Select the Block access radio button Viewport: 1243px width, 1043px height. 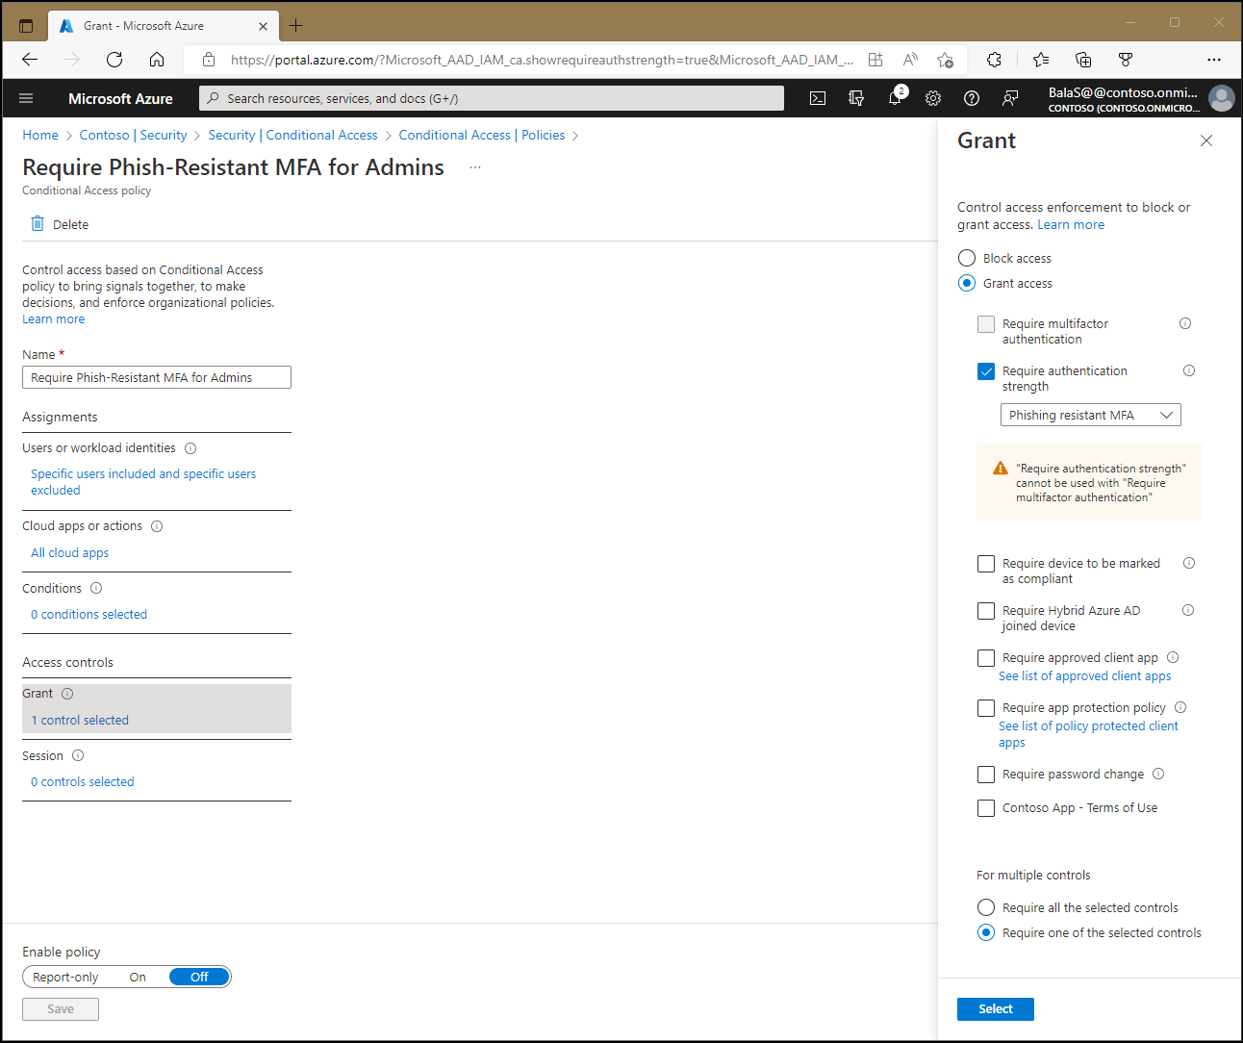[x=966, y=258]
